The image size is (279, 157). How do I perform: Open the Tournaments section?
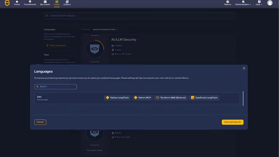pos(30,3)
